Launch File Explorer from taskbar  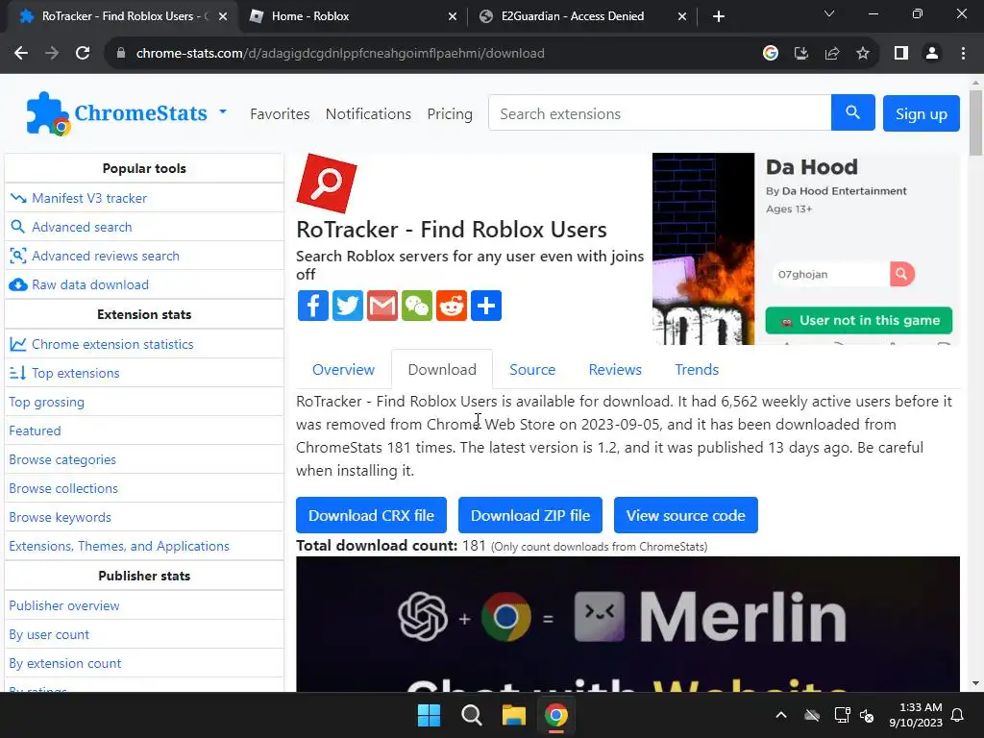coord(513,715)
